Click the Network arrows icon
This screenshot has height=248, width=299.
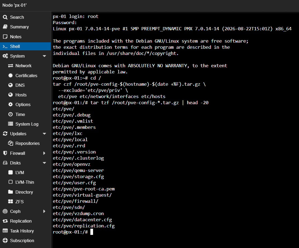tap(10, 66)
